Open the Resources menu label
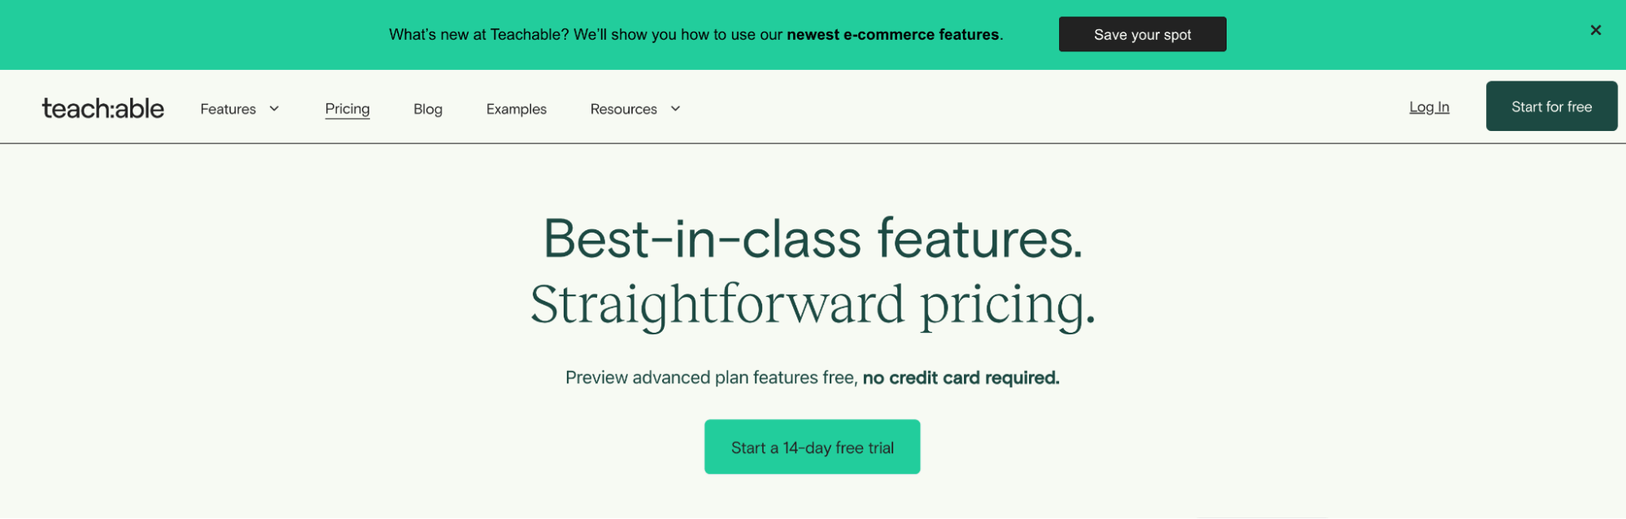Screen dimensions: 1626x519 point(623,109)
